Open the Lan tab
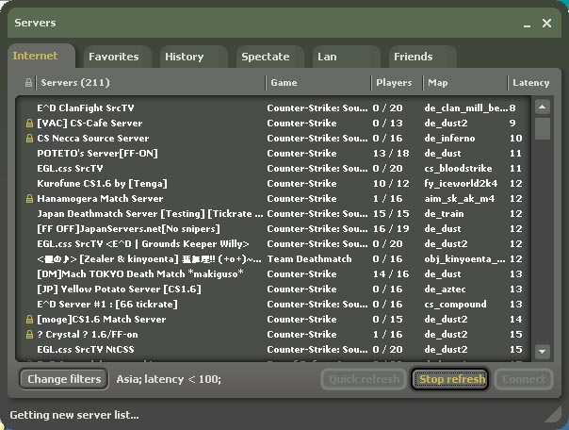The width and height of the screenshot is (569, 430). click(x=347, y=57)
